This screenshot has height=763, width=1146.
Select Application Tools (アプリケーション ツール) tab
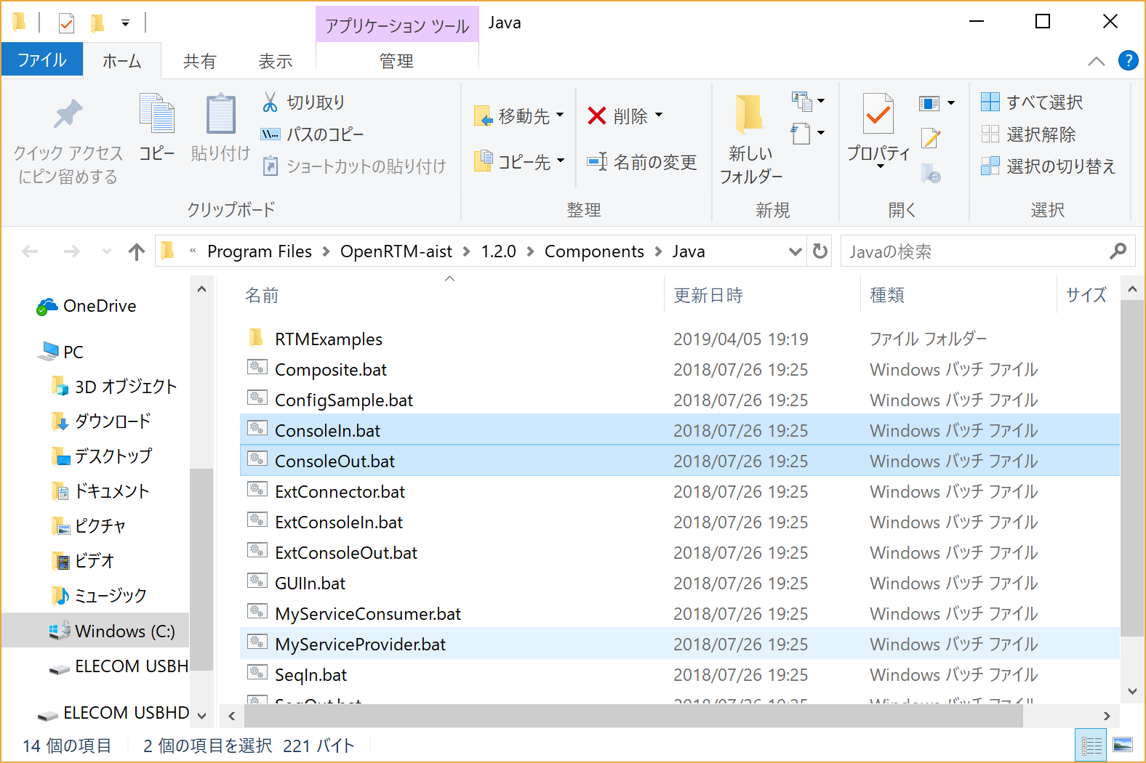tap(397, 25)
